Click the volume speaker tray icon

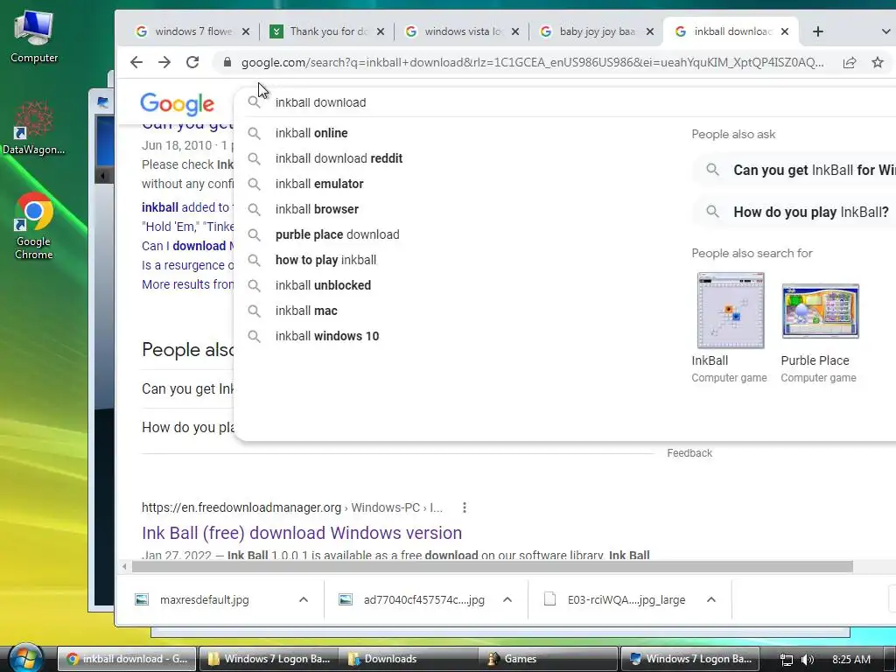click(x=807, y=660)
